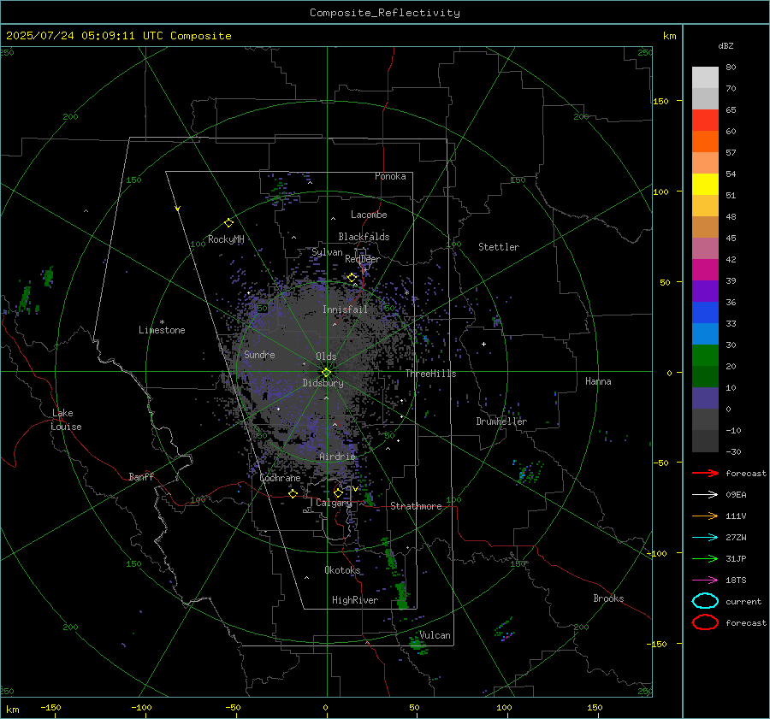The image size is (770, 719).
Task: Click the dBZ legend heading
Action: point(726,46)
